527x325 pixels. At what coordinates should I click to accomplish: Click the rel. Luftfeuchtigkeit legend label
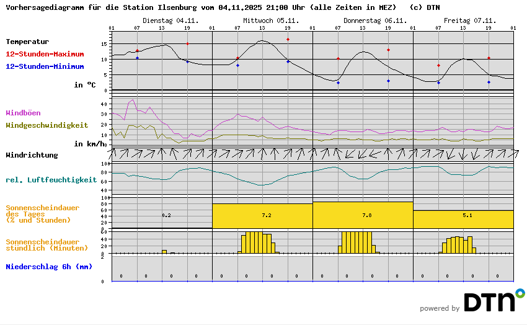pos(51,180)
